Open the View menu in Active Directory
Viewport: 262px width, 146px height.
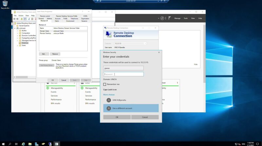pos(27,15)
